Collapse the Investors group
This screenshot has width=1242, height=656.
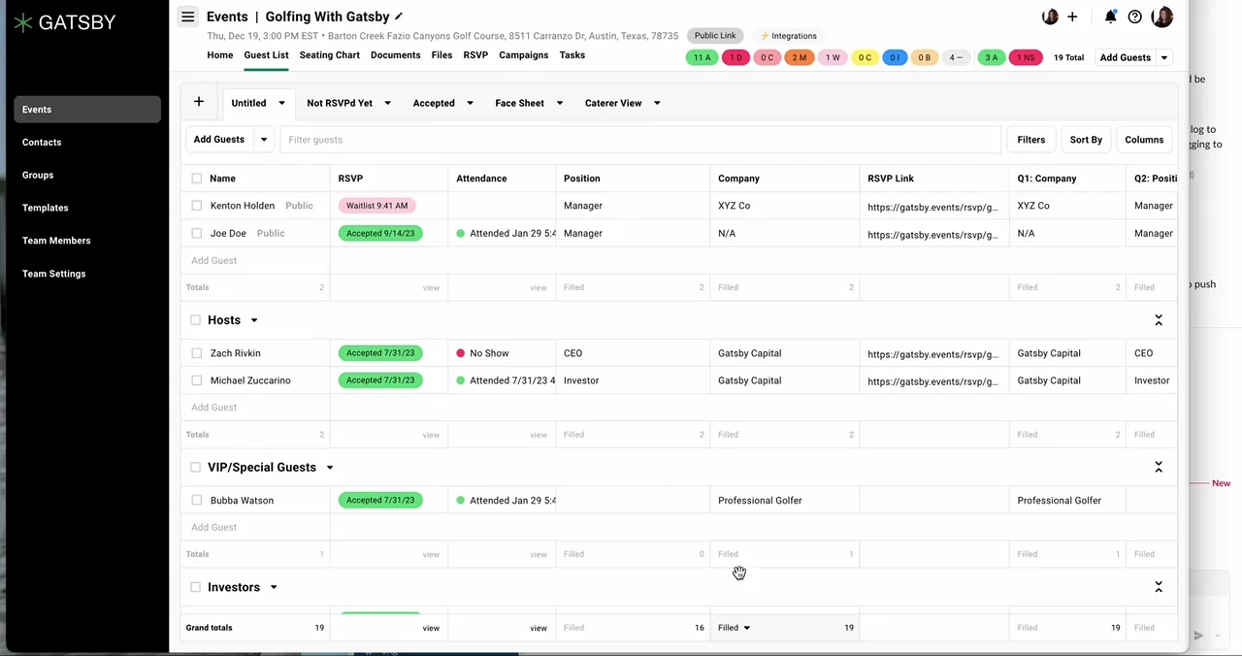click(1159, 587)
